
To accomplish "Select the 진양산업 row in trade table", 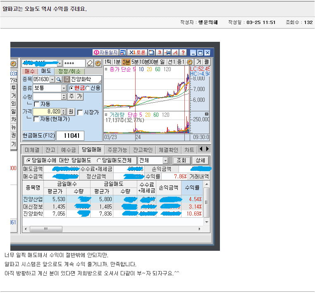I will (112, 199).
